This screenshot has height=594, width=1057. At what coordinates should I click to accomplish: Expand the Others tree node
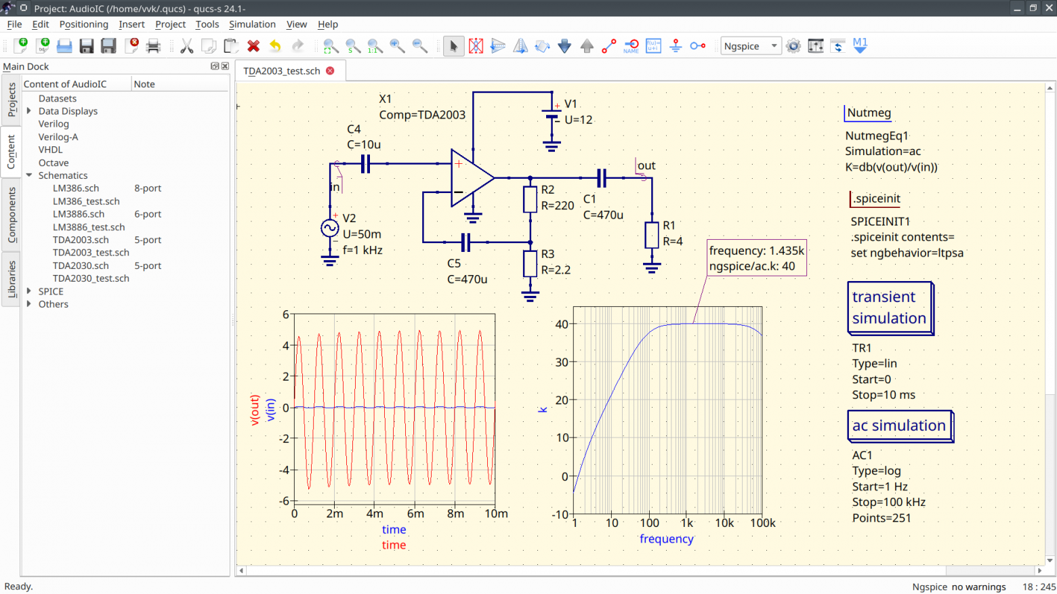(29, 304)
